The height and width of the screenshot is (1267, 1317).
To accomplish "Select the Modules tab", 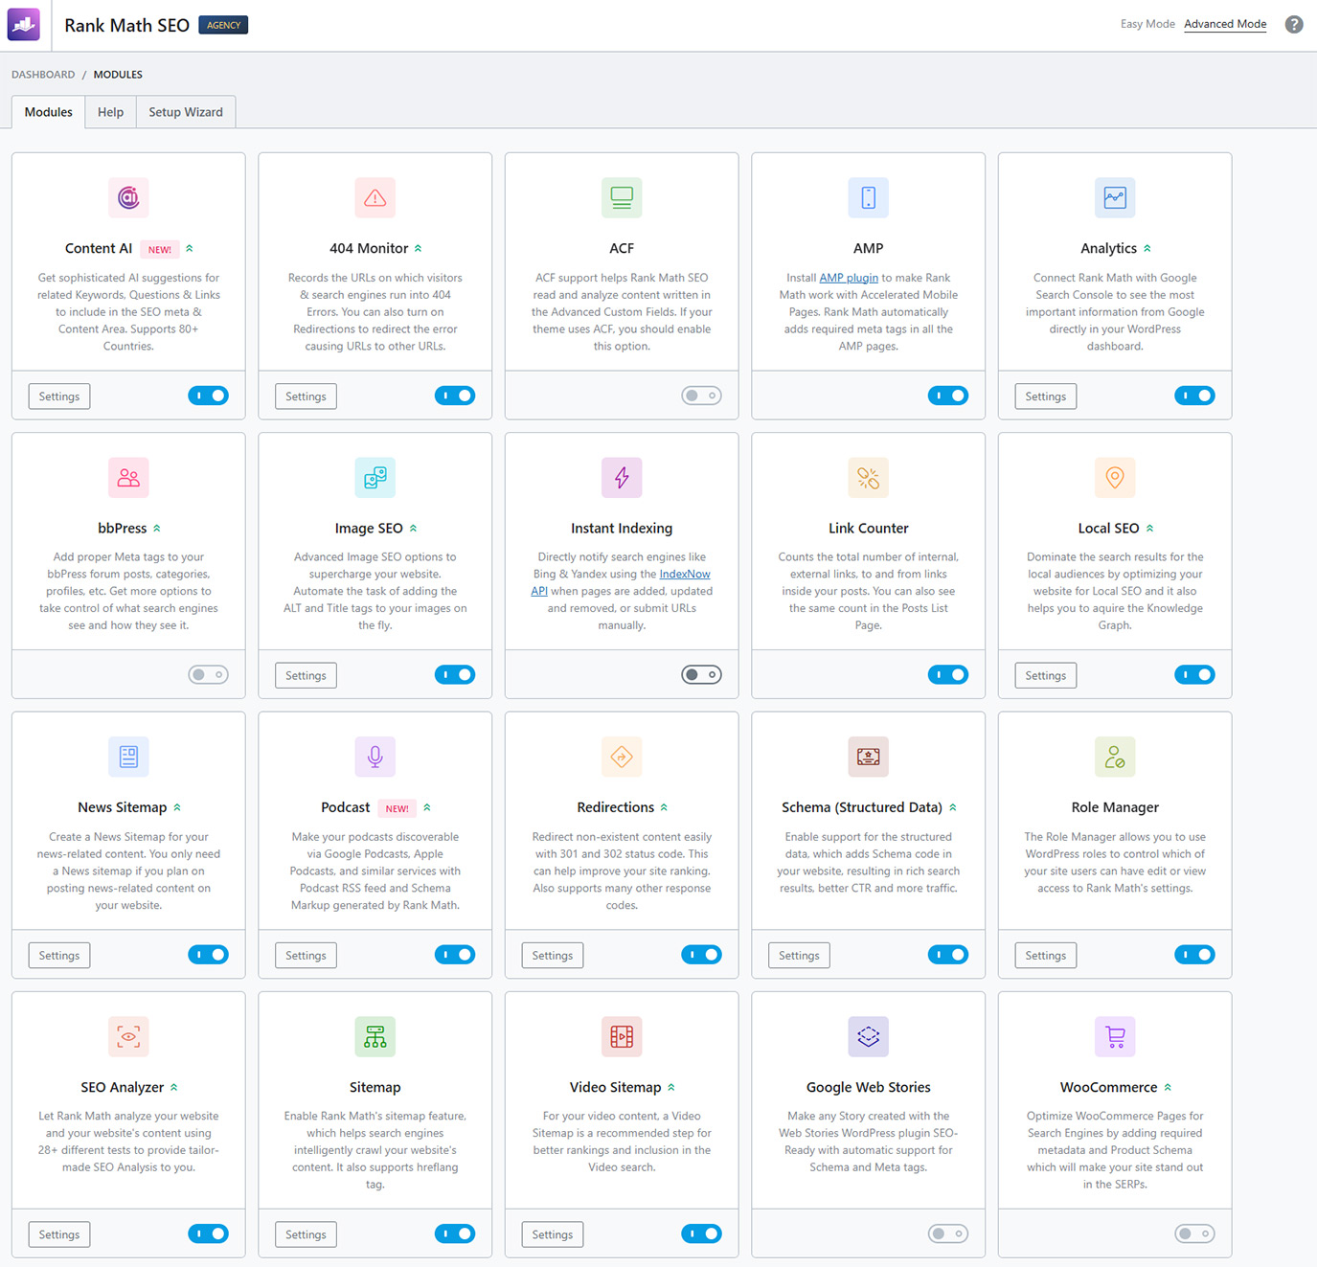I will [x=48, y=112].
